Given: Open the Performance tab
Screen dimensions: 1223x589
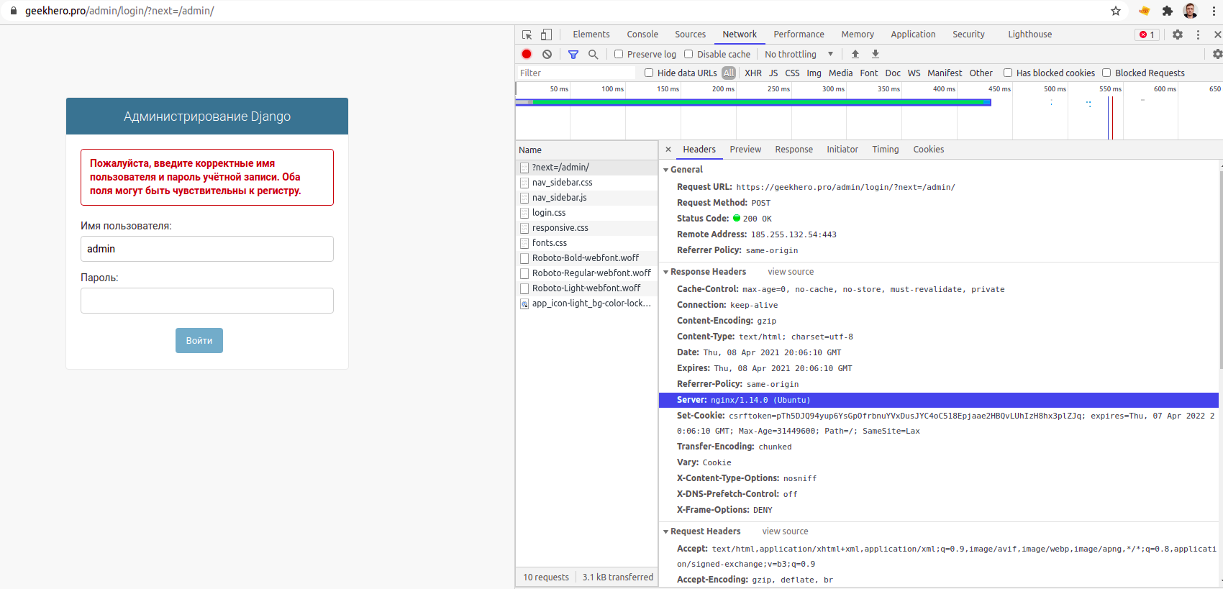Looking at the screenshot, I should (x=799, y=35).
